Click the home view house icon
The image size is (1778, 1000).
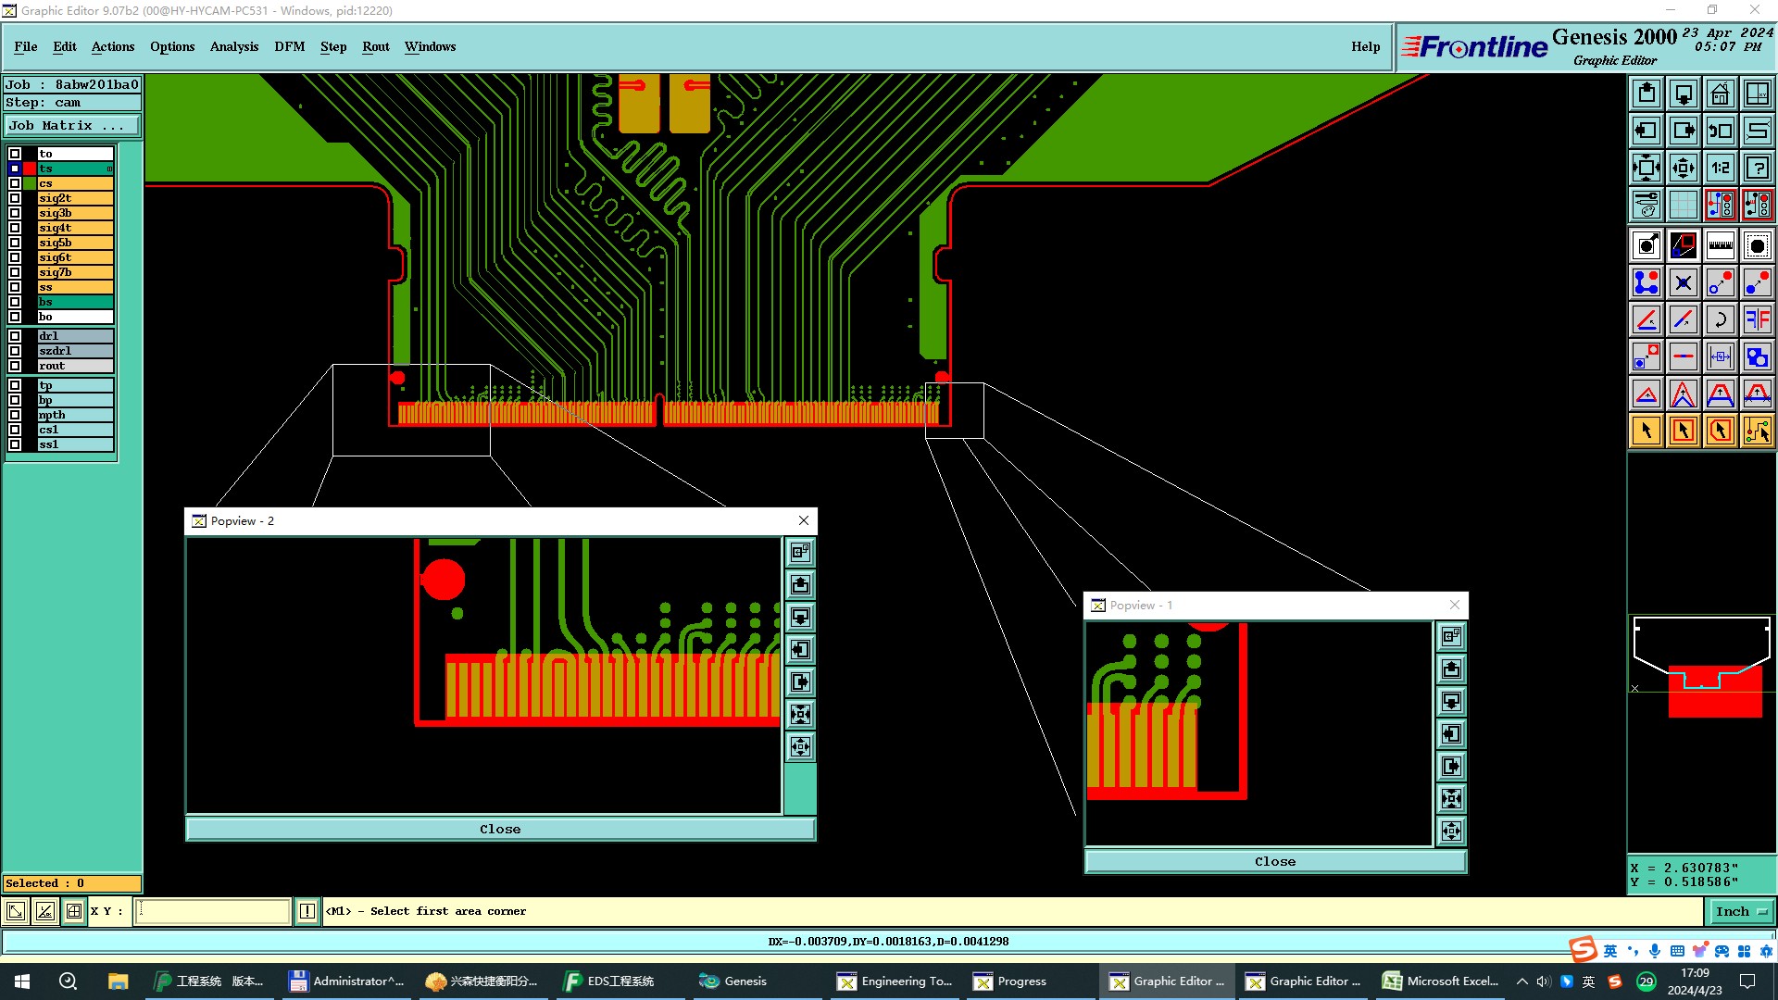[1720, 94]
